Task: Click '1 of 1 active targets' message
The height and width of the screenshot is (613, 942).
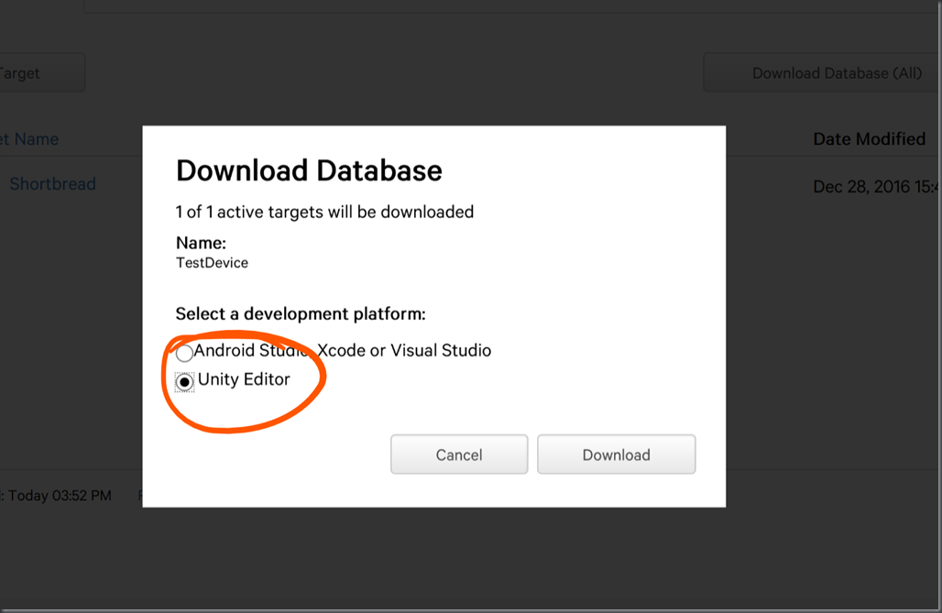Action: click(x=324, y=213)
